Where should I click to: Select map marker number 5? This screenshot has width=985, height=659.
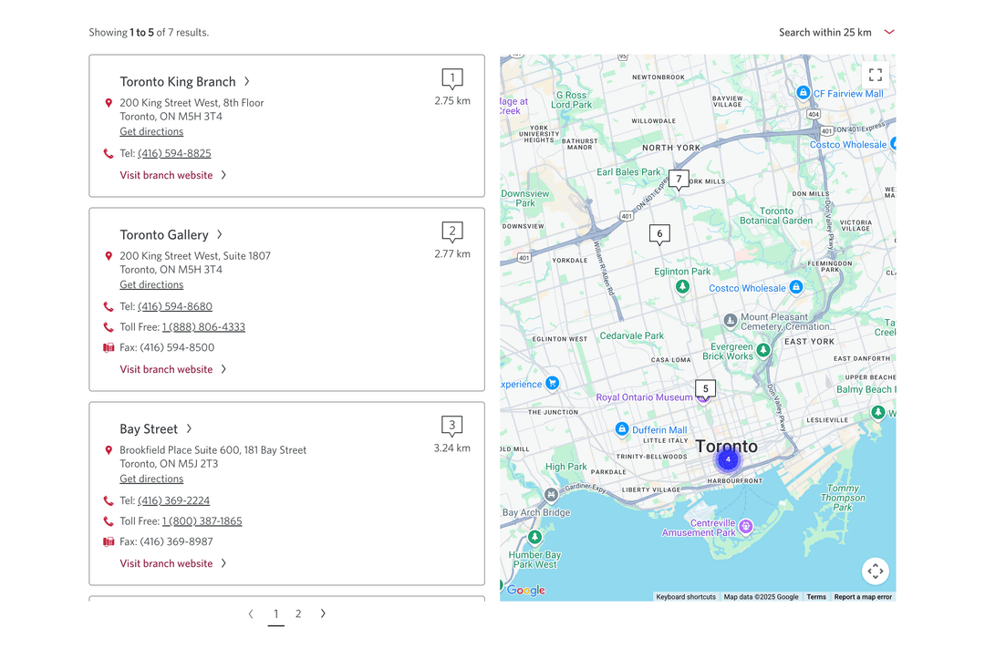705,390
